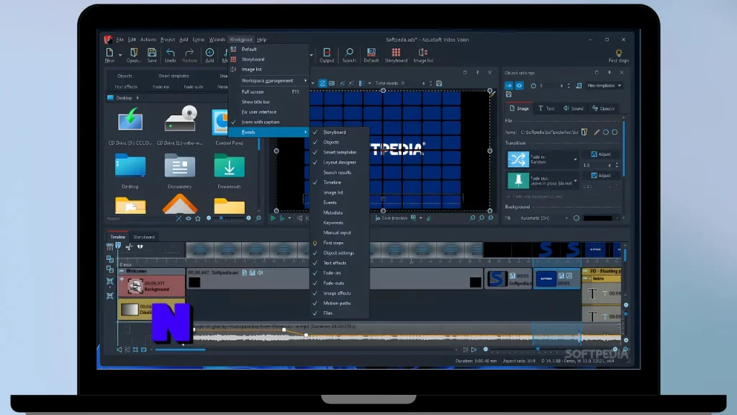This screenshot has height=415, width=737.
Task: Switch to Sound tab in Object settings
Action: click(x=574, y=108)
